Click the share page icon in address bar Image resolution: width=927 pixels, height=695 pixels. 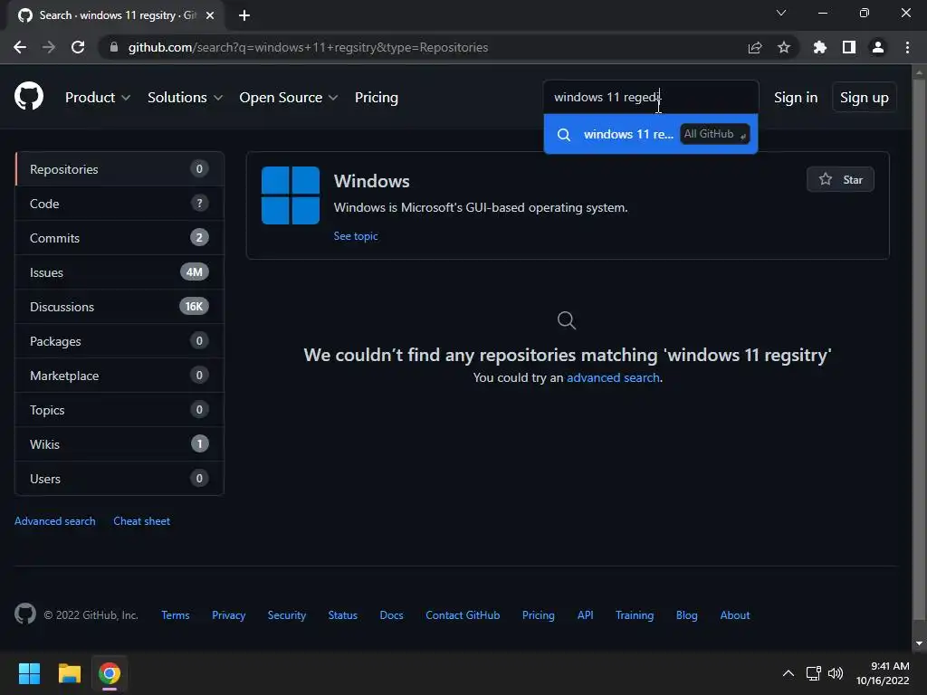click(755, 47)
